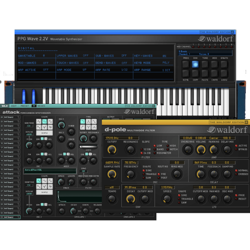250x250 pixels.
Task: Click the CUTOFF knob in d-pole filter
Action: tap(112, 150)
